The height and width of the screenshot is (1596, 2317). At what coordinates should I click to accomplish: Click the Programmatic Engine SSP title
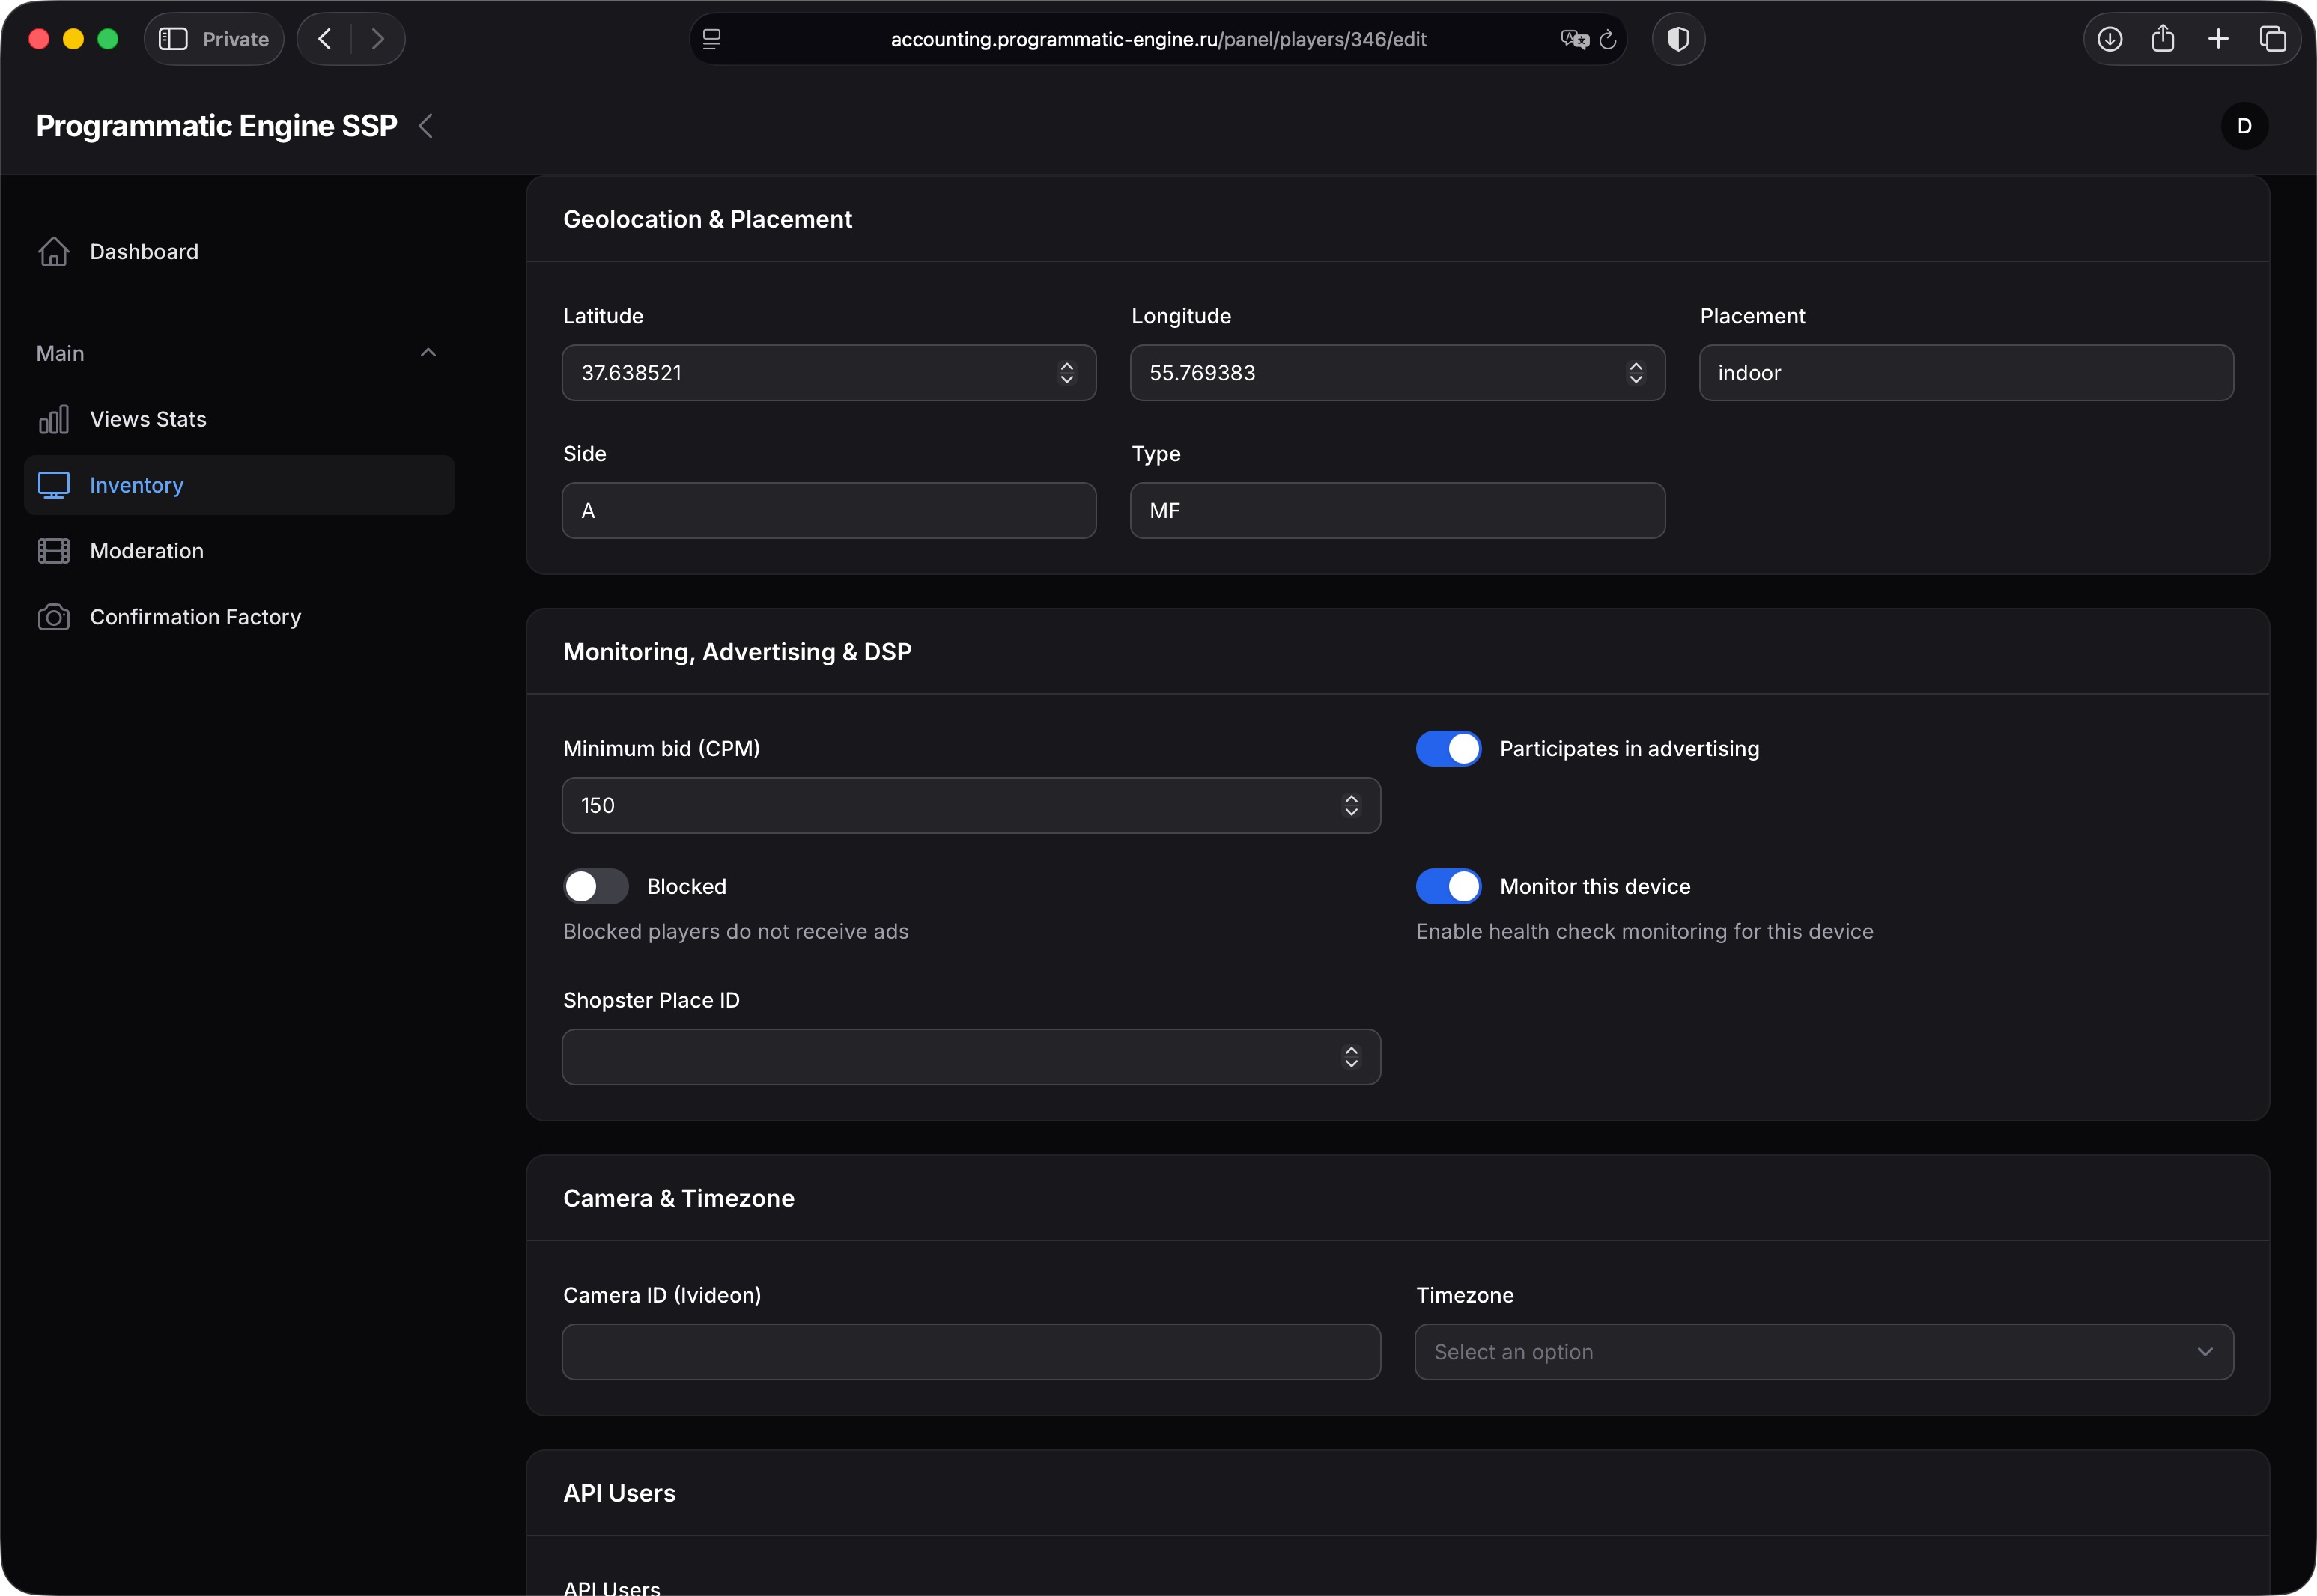click(x=216, y=126)
